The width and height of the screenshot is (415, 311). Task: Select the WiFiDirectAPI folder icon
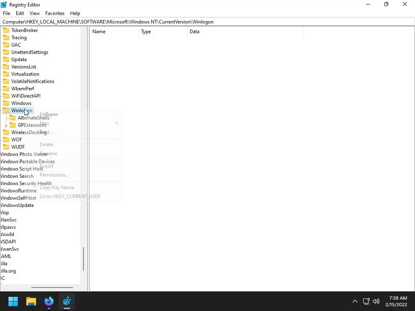(x=6, y=96)
